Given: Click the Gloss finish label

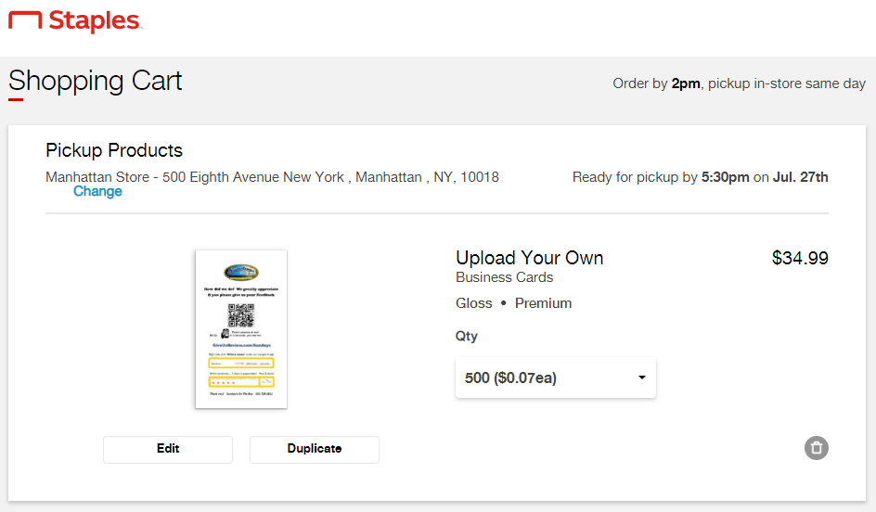Looking at the screenshot, I should [474, 303].
